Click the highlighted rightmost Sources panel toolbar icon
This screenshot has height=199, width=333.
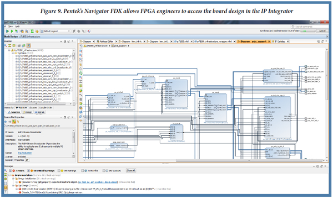click(28, 46)
